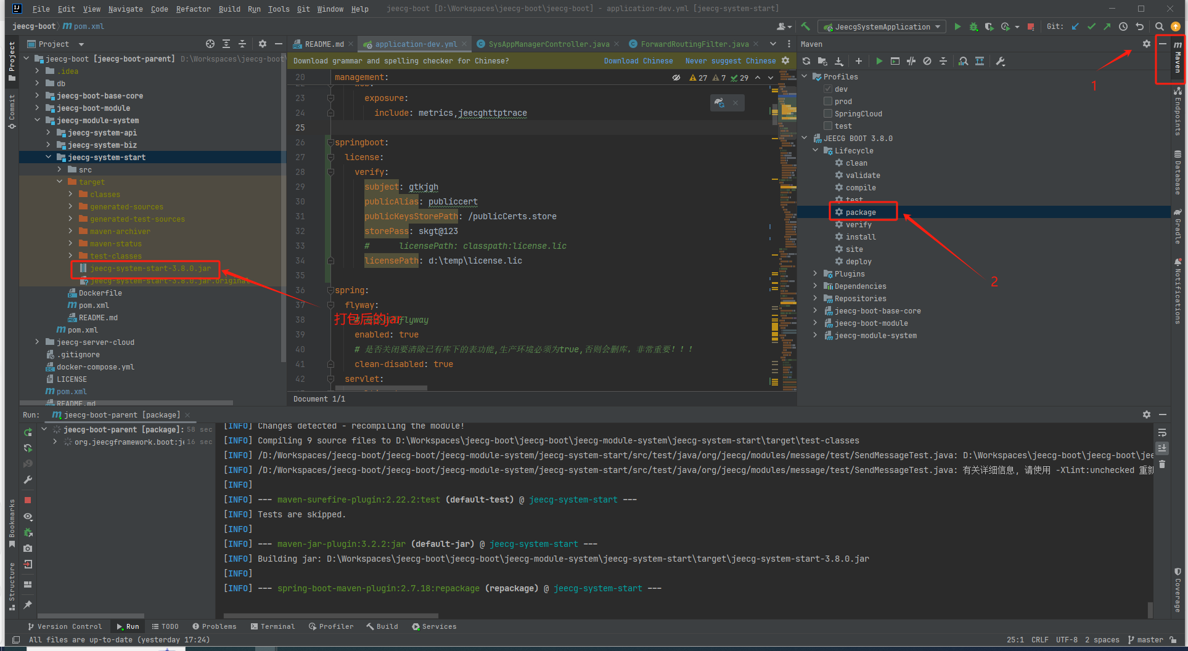Open the JeecgSystemApplication run configuration dropdown
The height and width of the screenshot is (651, 1188).
pos(882,26)
